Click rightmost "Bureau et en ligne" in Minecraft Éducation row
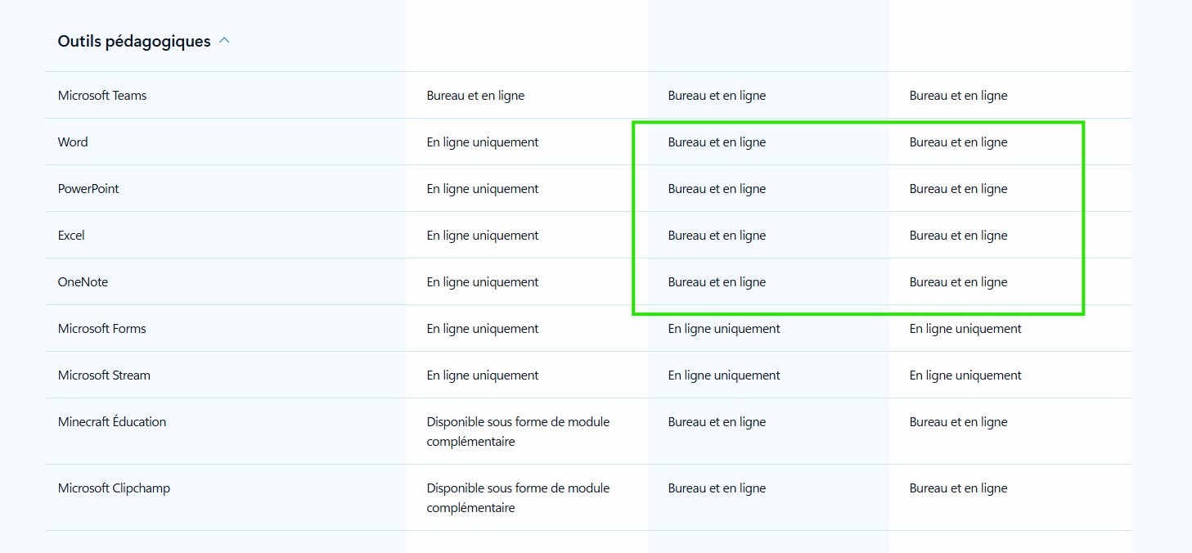This screenshot has width=1192, height=553. (x=958, y=422)
